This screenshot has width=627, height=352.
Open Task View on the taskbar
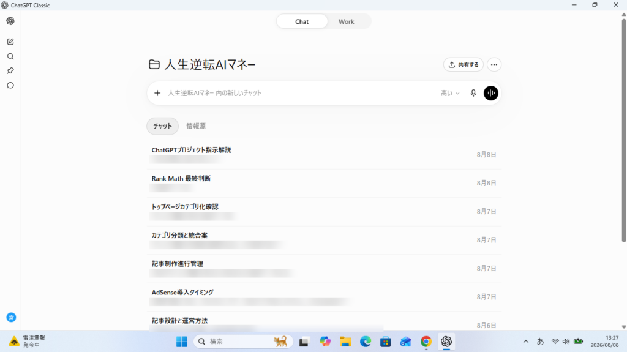[x=304, y=342]
